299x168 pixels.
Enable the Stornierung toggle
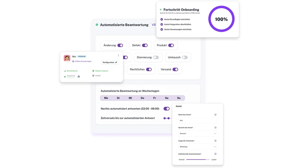[x=156, y=57]
